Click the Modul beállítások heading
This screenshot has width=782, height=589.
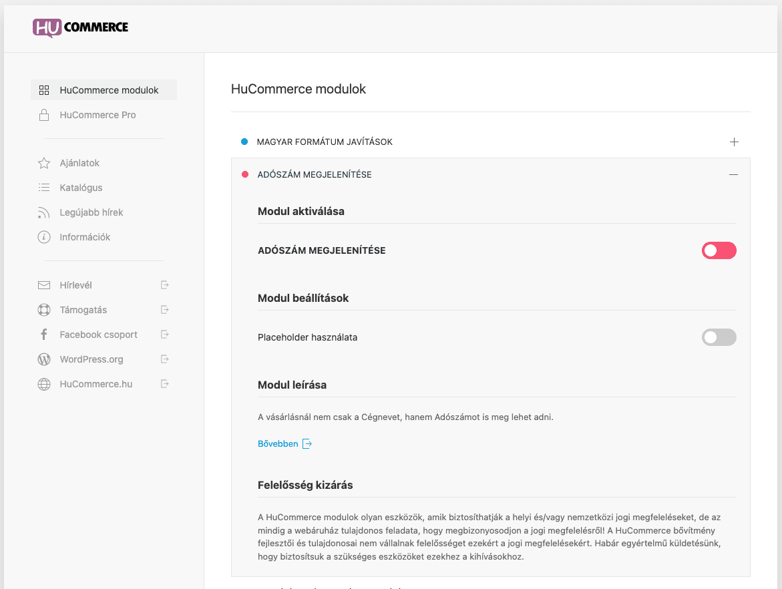click(x=303, y=299)
